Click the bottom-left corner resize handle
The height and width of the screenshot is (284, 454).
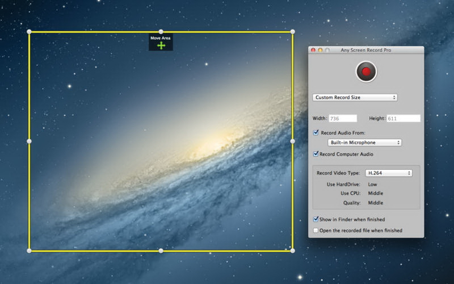click(29, 250)
